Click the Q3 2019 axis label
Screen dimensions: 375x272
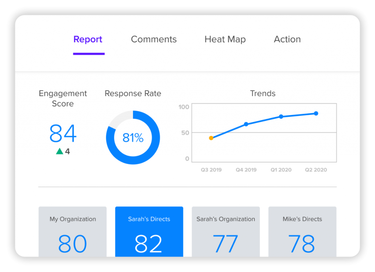[x=211, y=170]
